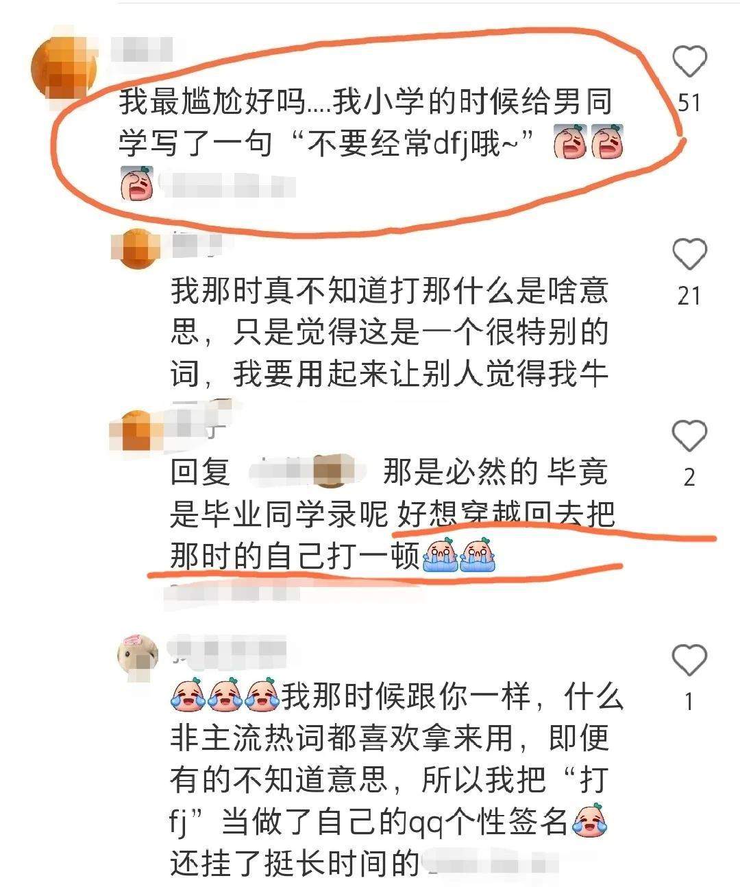
Task: Open the blurred username of top commenter
Action: 140,49
